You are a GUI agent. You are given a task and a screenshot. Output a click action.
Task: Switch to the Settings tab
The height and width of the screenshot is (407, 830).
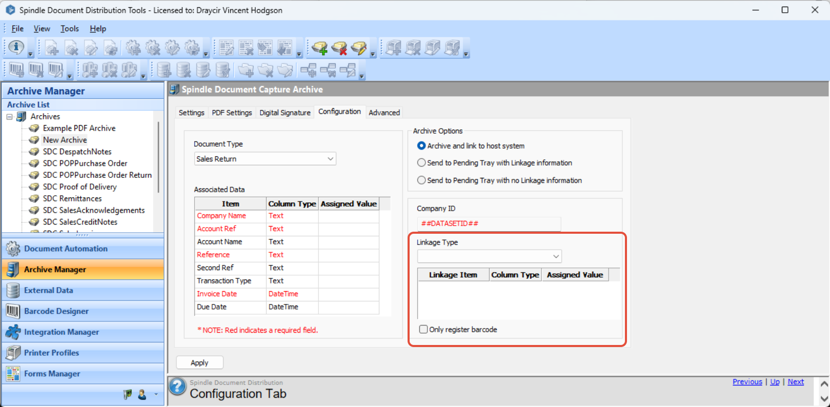coord(191,112)
